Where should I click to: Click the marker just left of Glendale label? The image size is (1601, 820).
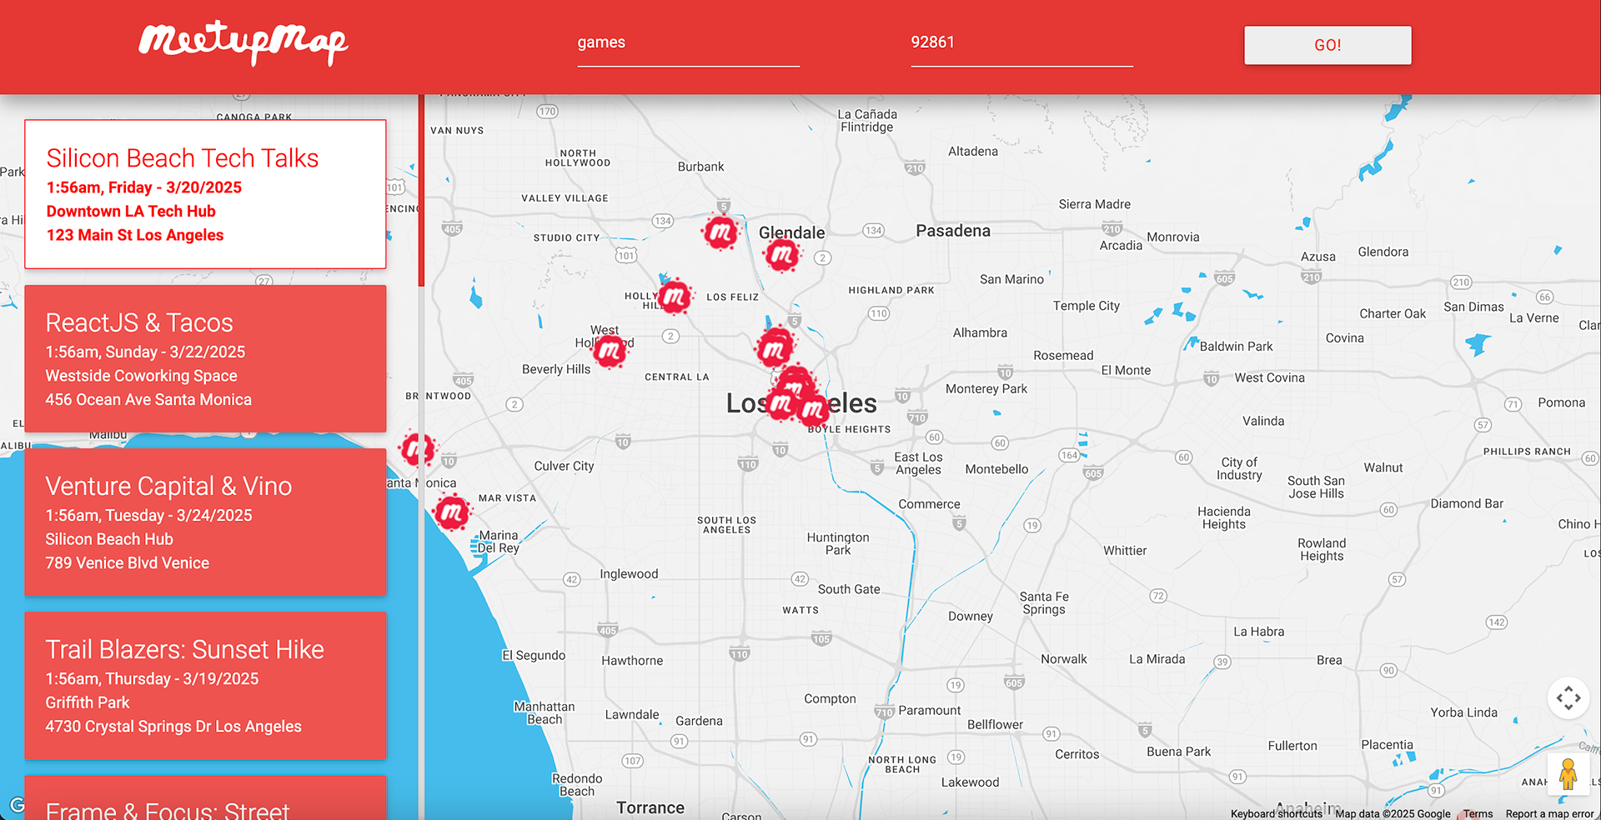(x=720, y=232)
